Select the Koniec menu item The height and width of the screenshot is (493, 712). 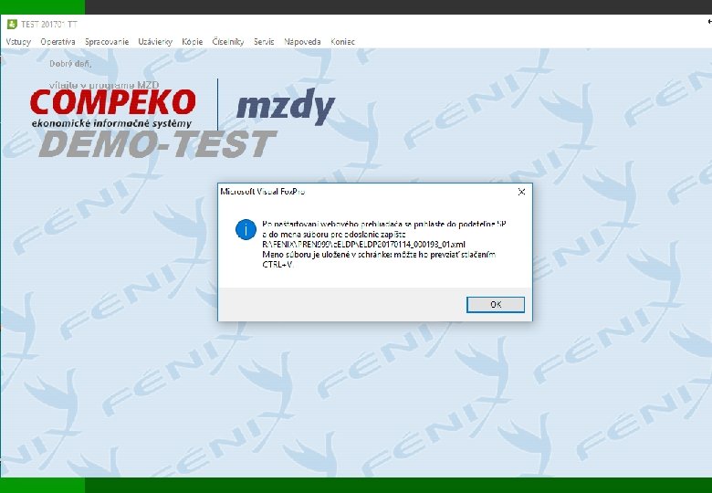click(343, 42)
